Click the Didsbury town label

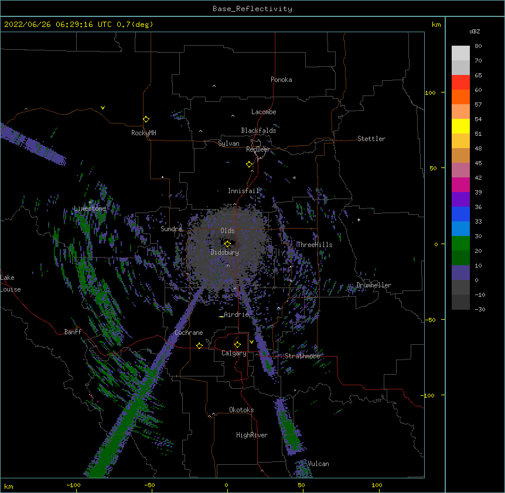pos(224,252)
